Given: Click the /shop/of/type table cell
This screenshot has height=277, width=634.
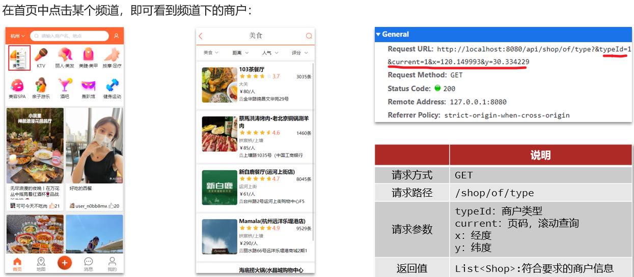Looking at the screenshot, I should pyautogui.click(x=540, y=193).
